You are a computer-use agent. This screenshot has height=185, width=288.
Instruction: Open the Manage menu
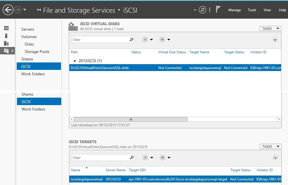234,10
